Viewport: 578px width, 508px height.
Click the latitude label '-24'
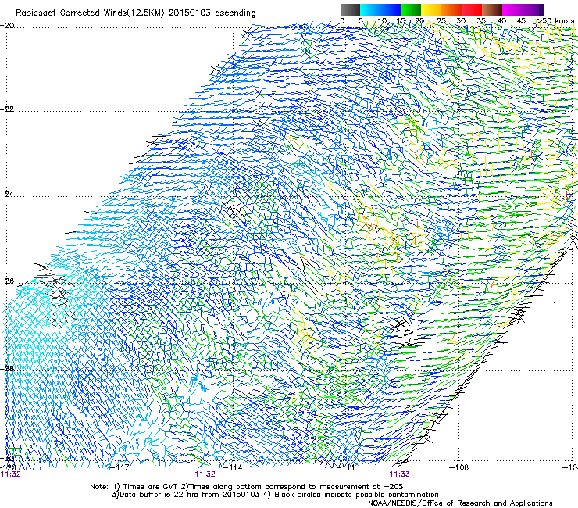pyautogui.click(x=7, y=194)
